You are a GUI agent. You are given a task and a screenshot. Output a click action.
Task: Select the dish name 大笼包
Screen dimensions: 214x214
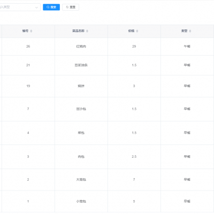[x=81, y=179]
